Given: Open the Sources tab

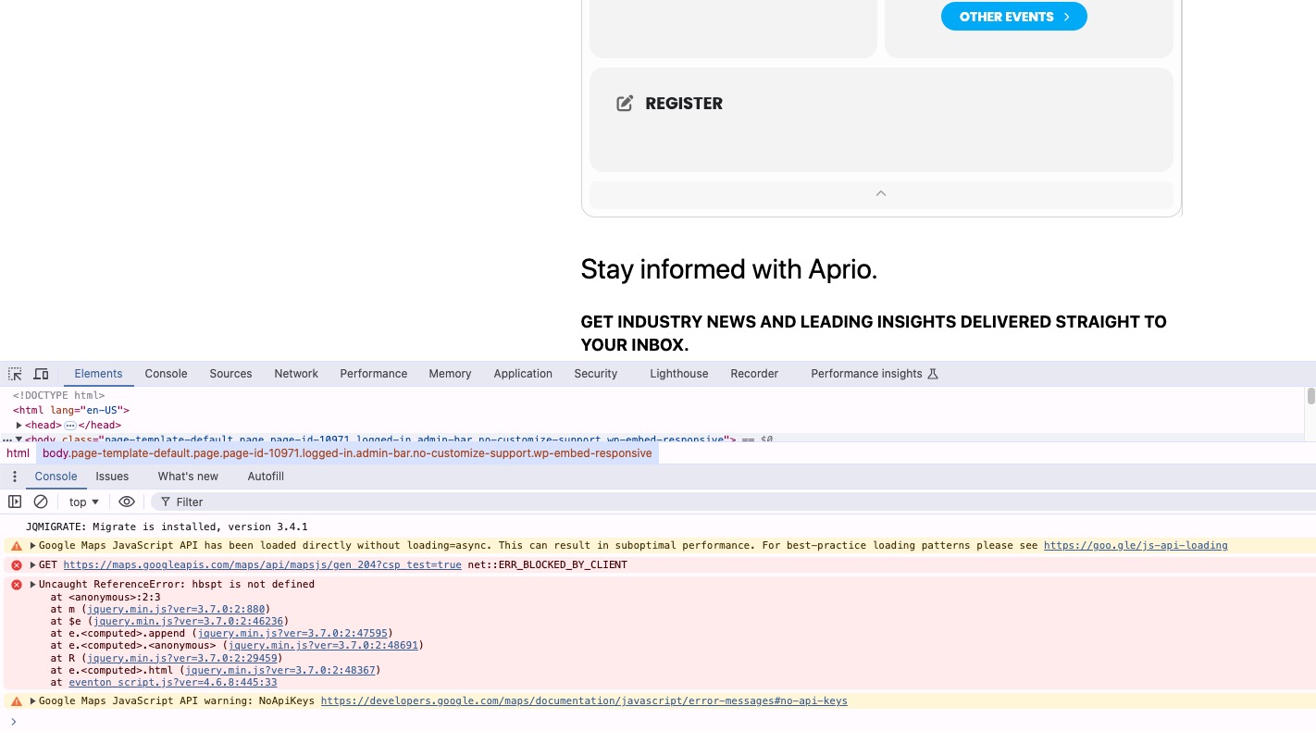Looking at the screenshot, I should [230, 374].
